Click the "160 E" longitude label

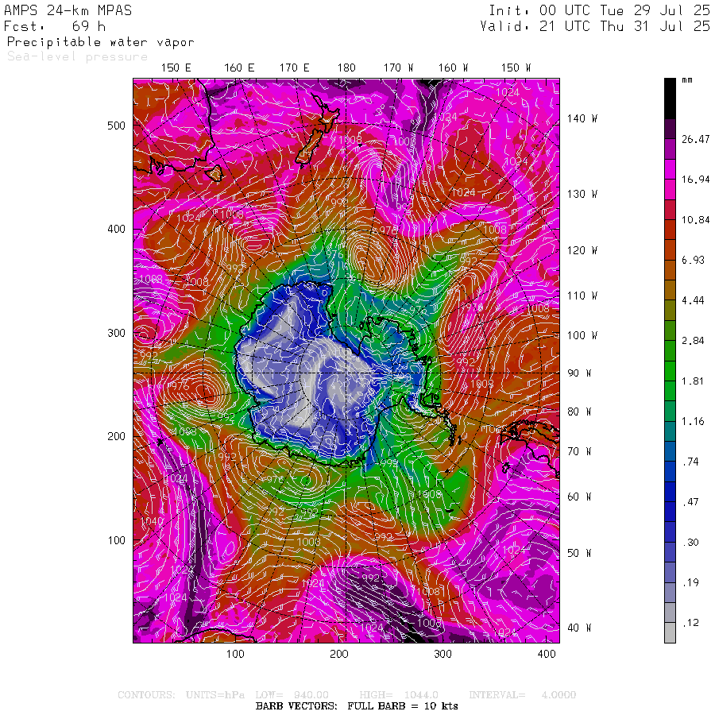tap(239, 68)
